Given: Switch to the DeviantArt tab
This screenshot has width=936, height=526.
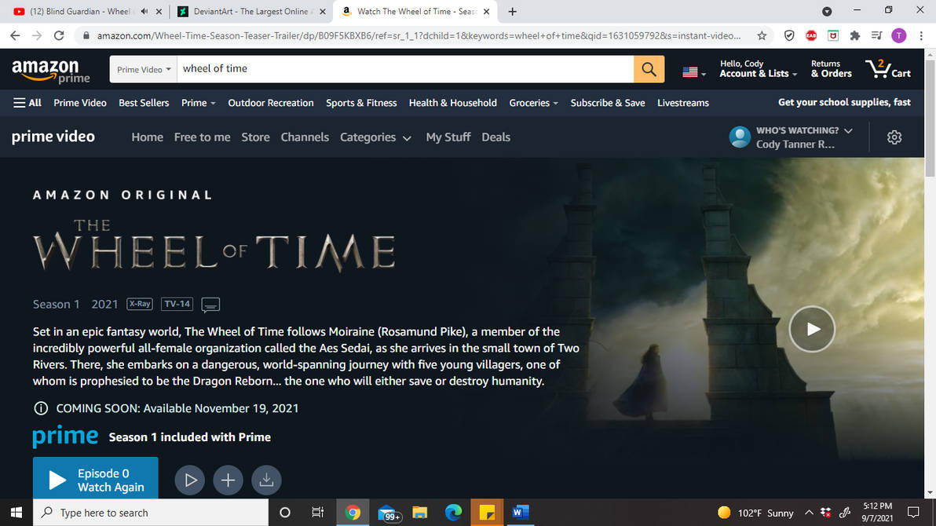Looking at the screenshot, I should [x=250, y=11].
